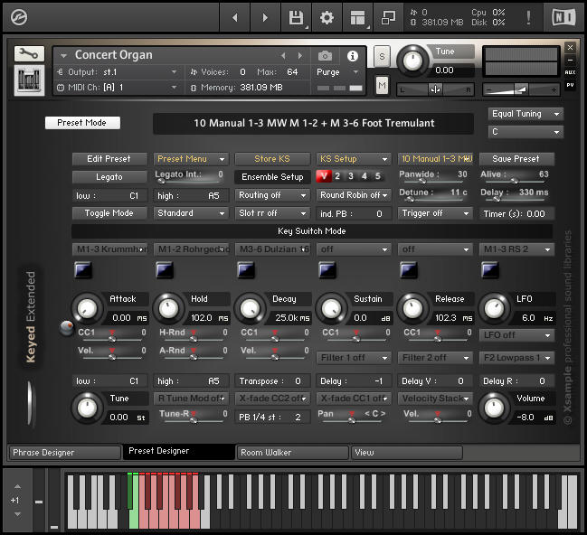Click the Toggle Mode button
The height and width of the screenshot is (535, 587).
109,213
